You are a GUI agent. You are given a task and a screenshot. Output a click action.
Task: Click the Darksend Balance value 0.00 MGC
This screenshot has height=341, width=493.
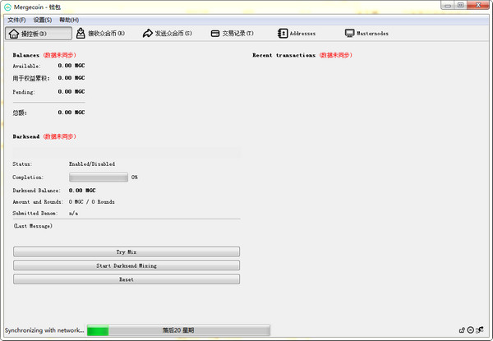coord(82,191)
